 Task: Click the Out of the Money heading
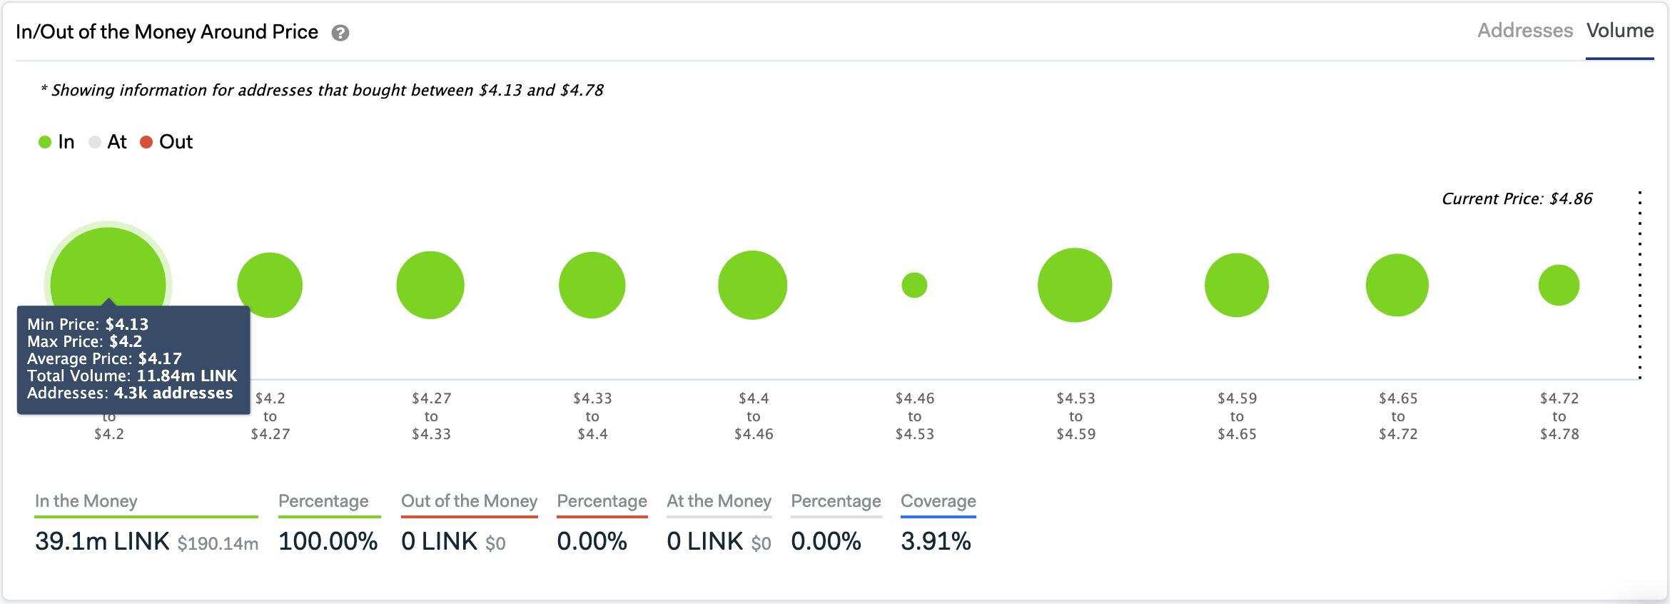tap(469, 501)
